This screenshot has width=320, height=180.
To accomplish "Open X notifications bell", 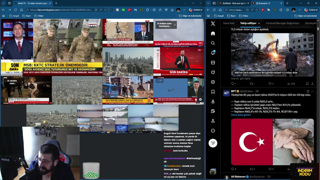I will click(213, 53).
